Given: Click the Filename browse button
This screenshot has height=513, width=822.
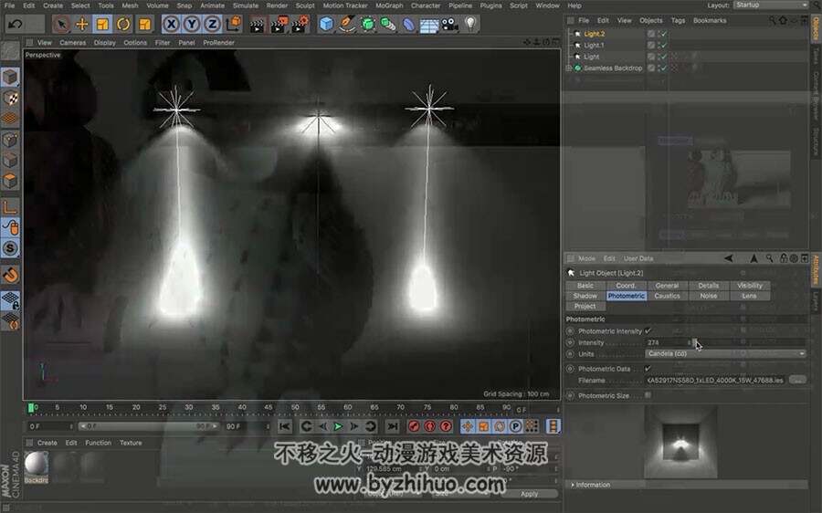Looking at the screenshot, I should 797,380.
